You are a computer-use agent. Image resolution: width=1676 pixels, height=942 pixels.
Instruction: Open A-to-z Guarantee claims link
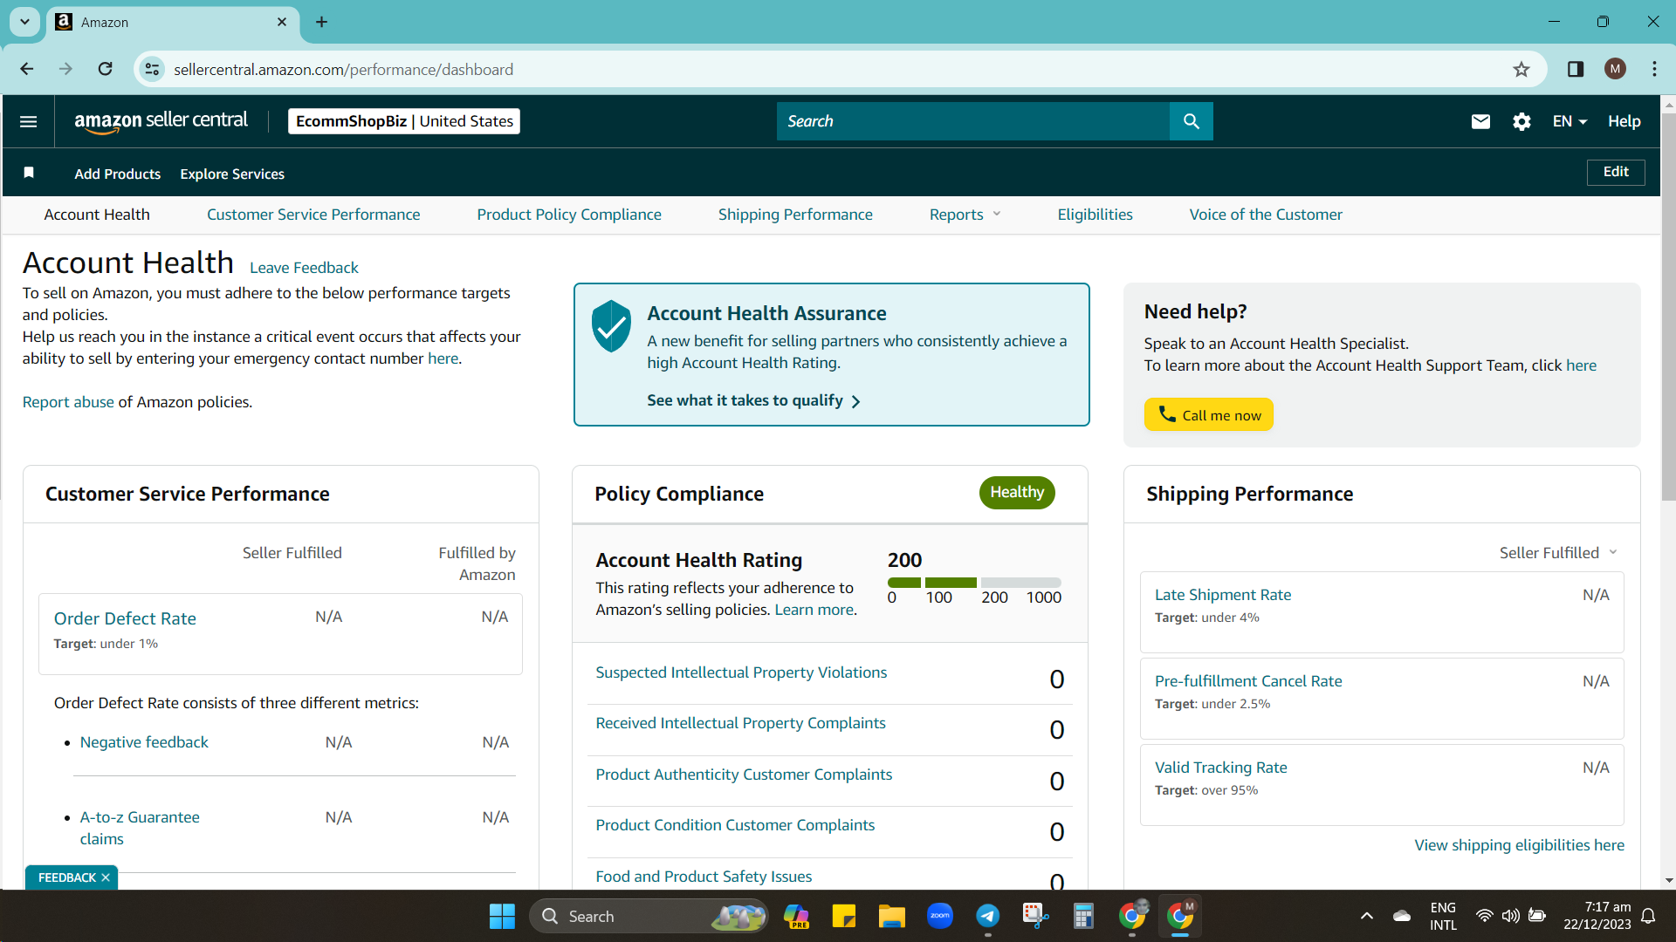(x=140, y=828)
